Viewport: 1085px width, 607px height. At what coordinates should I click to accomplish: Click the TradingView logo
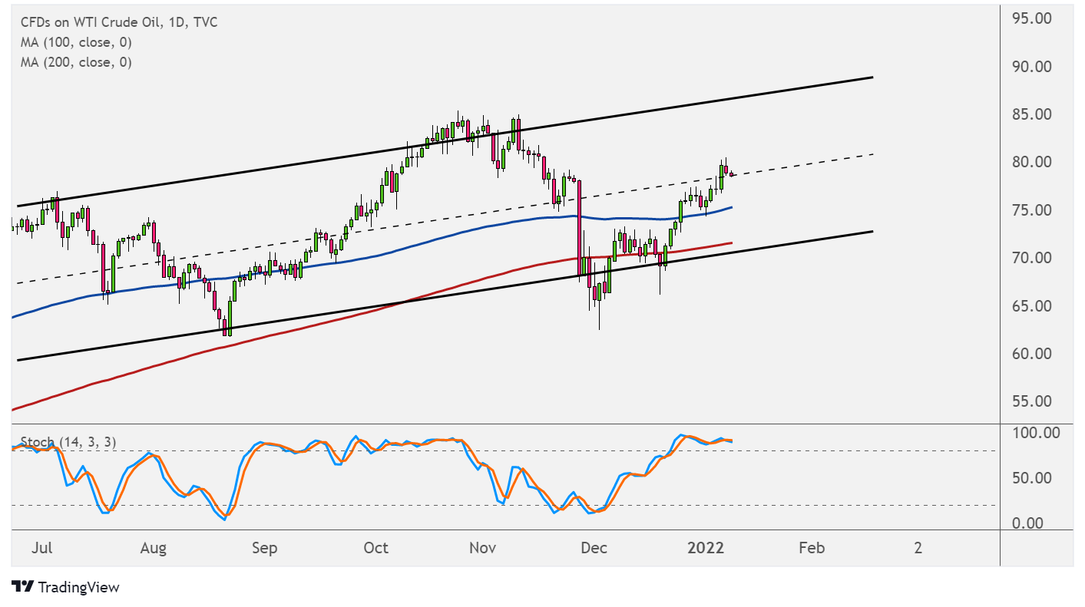66,587
